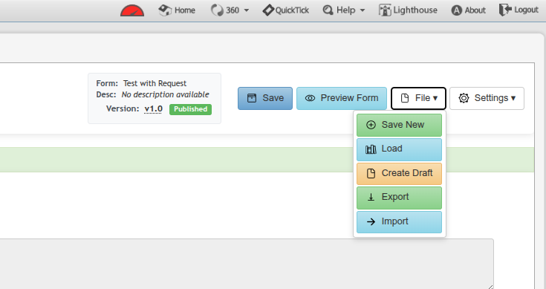The width and height of the screenshot is (546, 289).
Task: Click the Preview Form button
Action: pyautogui.click(x=342, y=98)
